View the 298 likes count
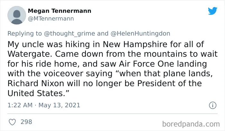The height and width of the screenshot is (131, 225). click(x=26, y=122)
